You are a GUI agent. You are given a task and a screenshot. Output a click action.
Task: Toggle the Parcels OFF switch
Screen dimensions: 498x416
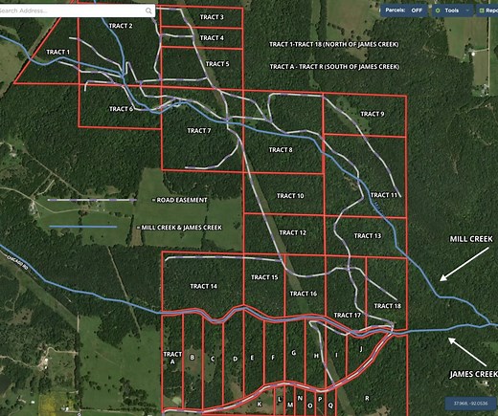[x=404, y=11]
